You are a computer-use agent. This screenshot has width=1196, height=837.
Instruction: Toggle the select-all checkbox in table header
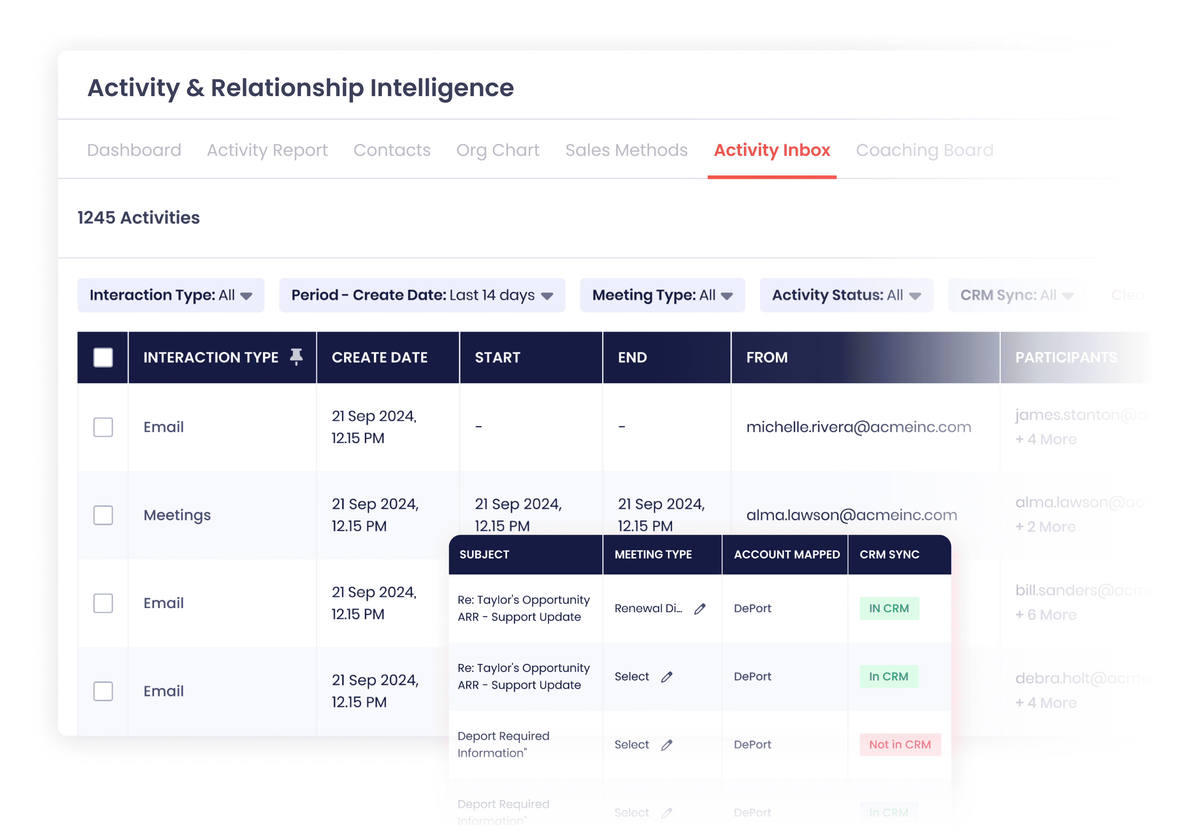[x=103, y=357]
